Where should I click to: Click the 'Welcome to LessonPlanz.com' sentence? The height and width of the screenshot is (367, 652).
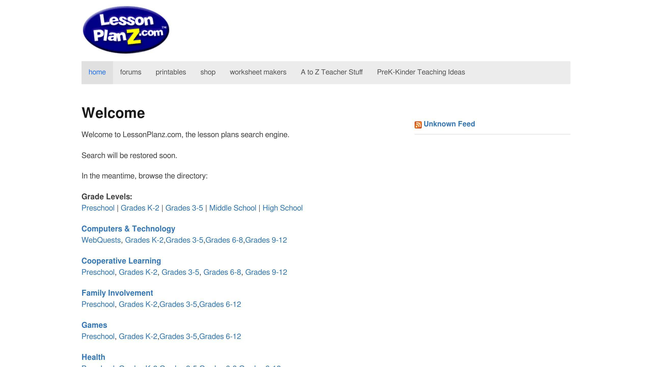(x=185, y=135)
